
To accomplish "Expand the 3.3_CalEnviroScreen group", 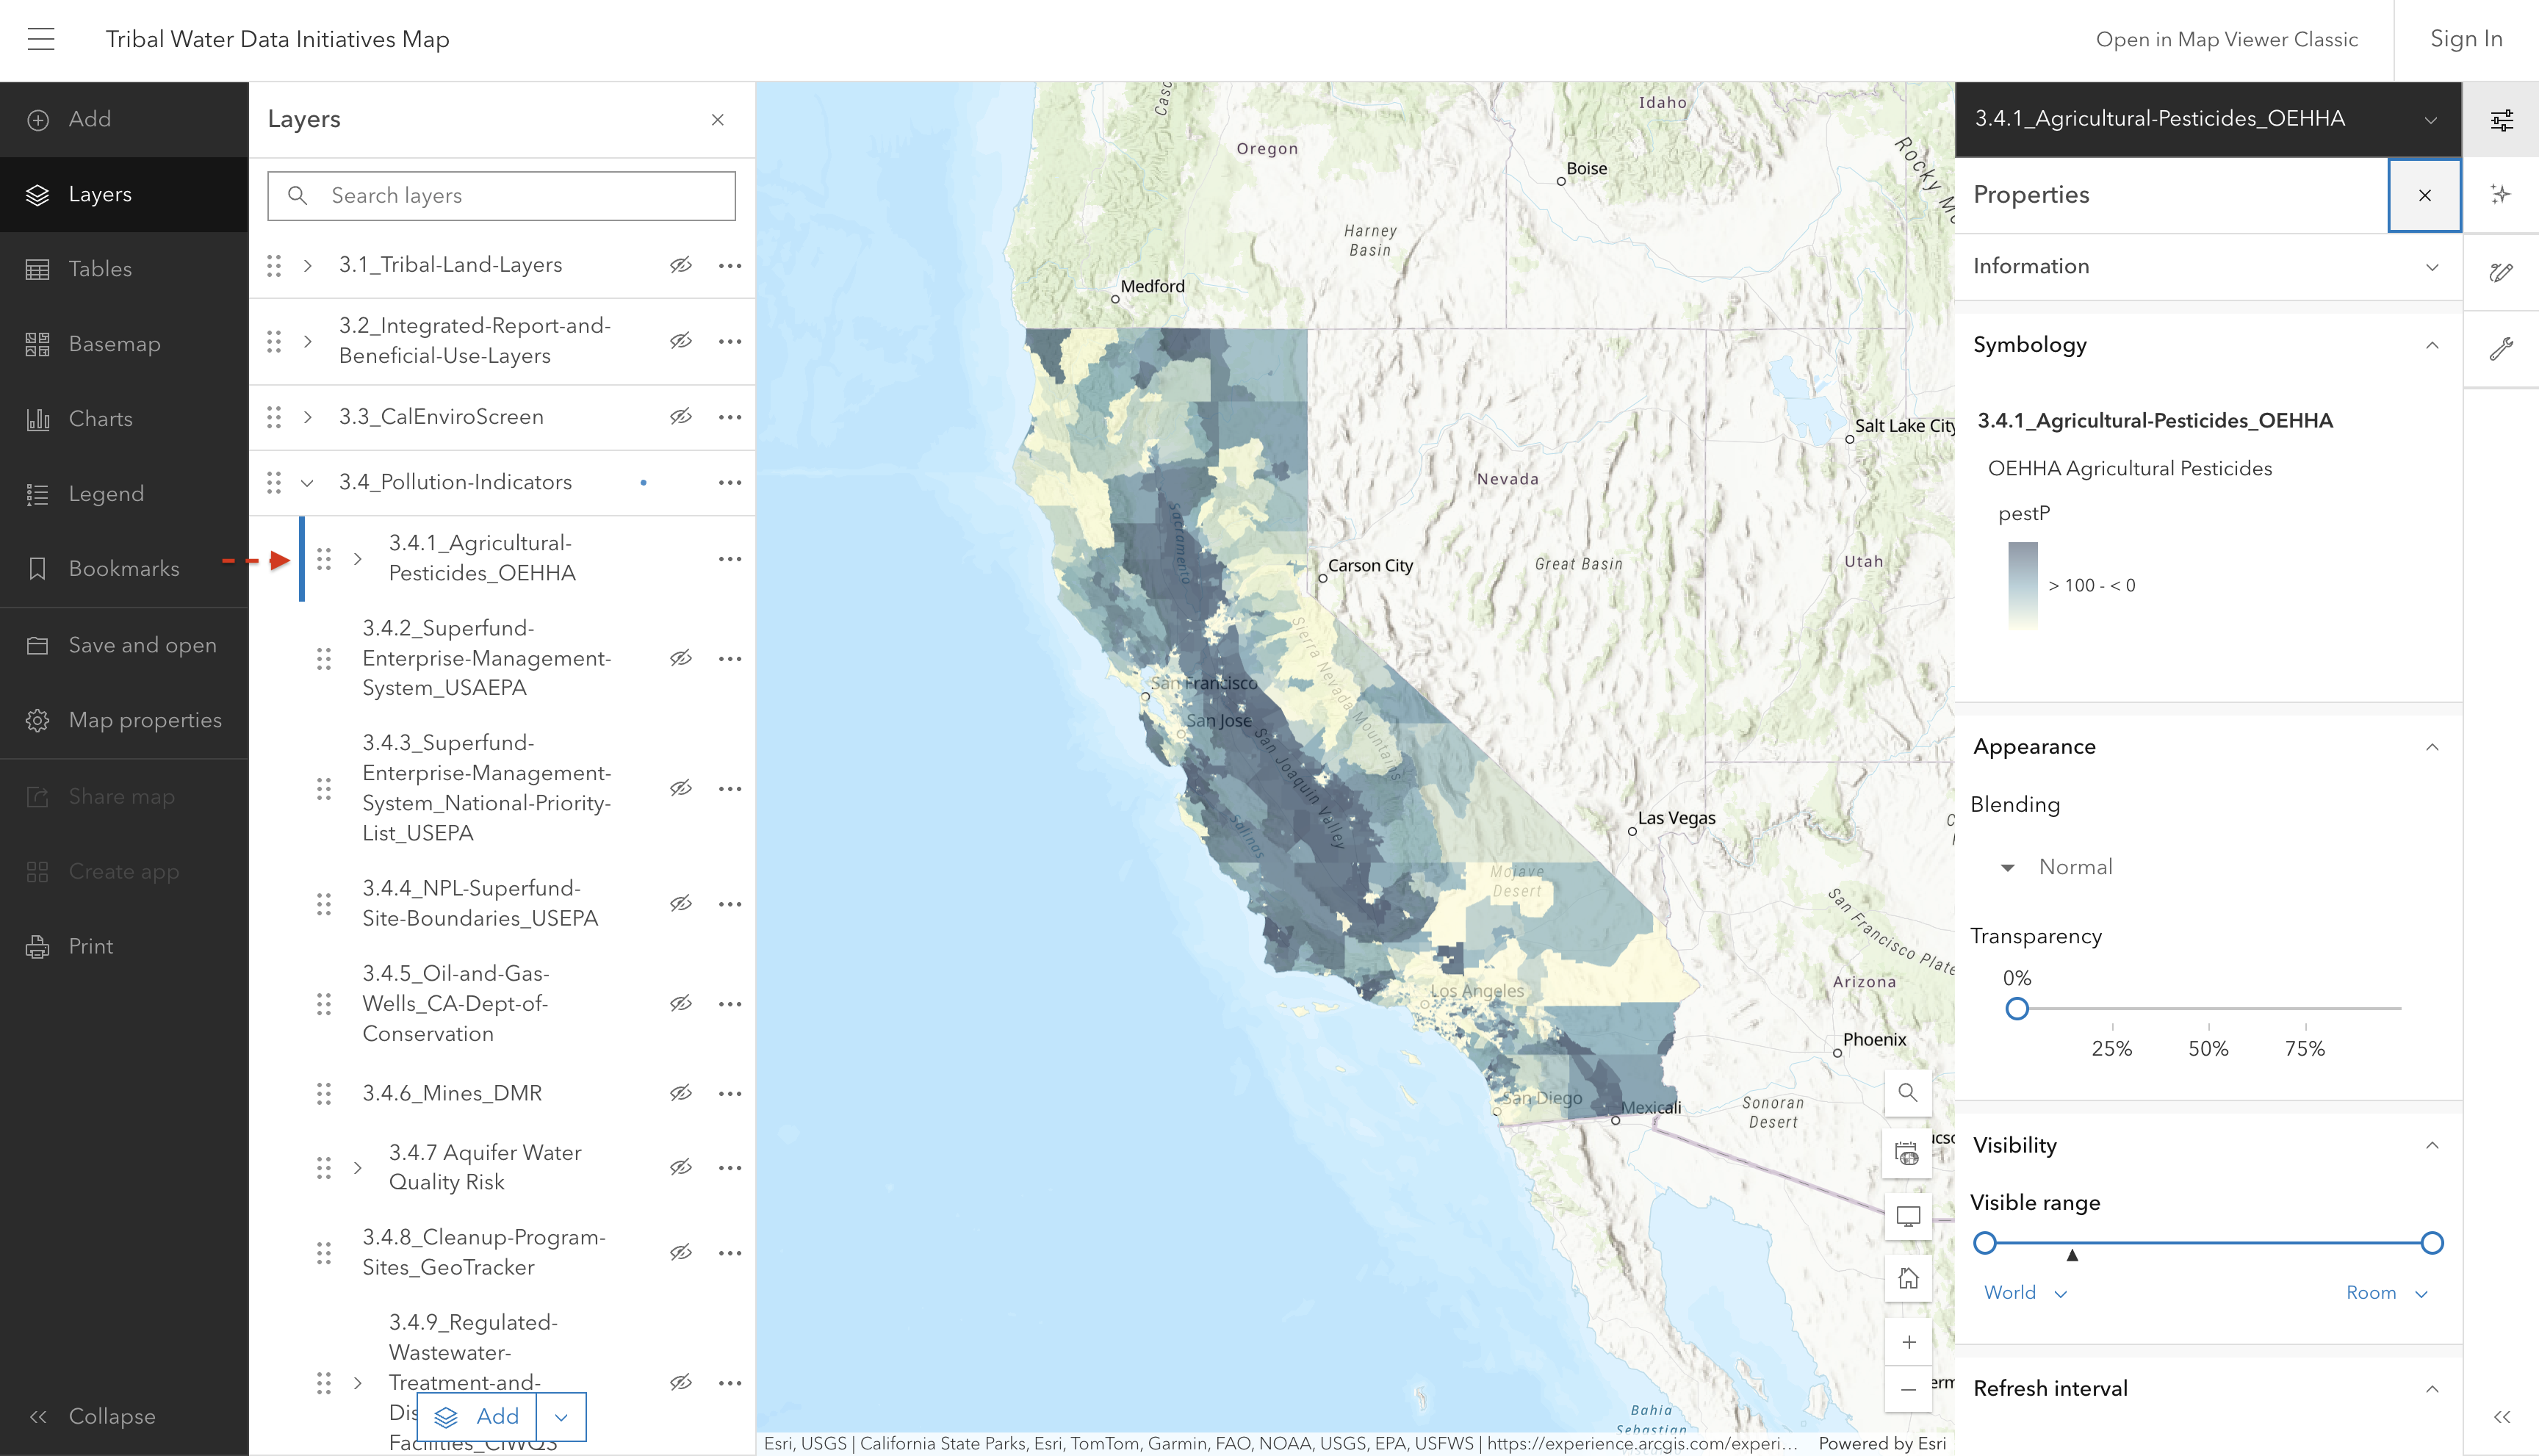I will (x=308, y=417).
